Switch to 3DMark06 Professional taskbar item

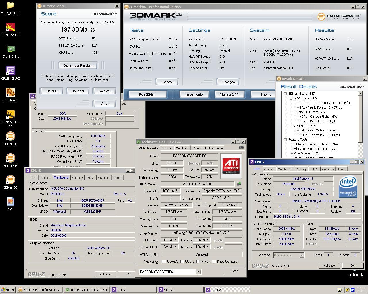(40, 290)
